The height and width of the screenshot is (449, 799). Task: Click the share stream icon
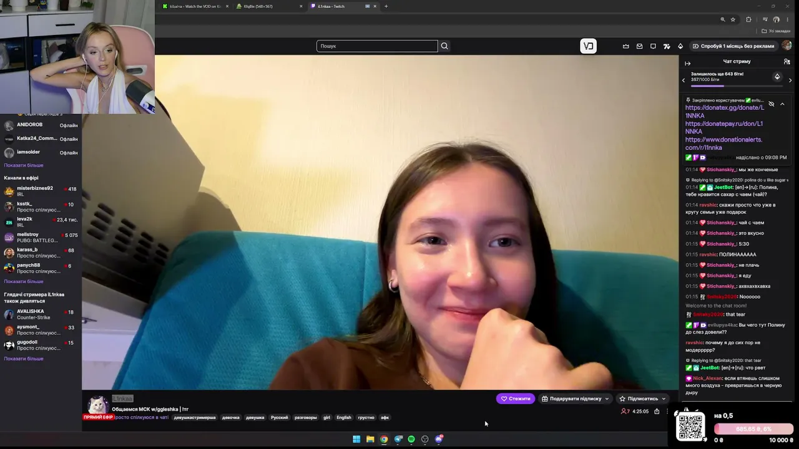(x=657, y=412)
